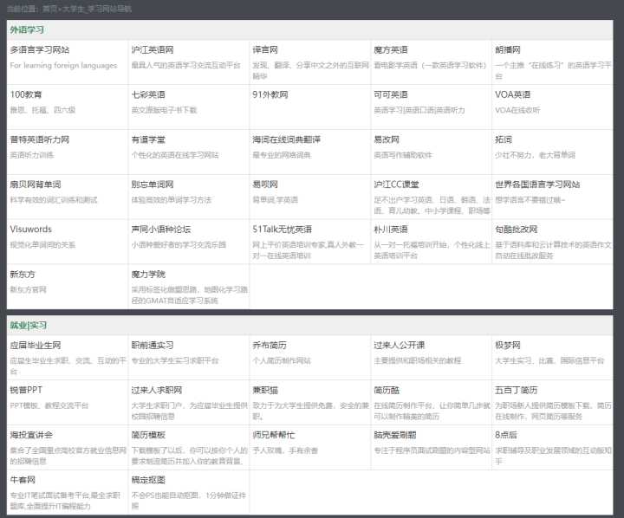Open 有道学堂 link

pos(148,139)
